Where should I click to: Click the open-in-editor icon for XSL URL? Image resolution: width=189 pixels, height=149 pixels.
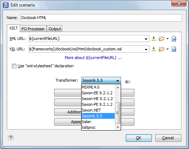coord(174,49)
